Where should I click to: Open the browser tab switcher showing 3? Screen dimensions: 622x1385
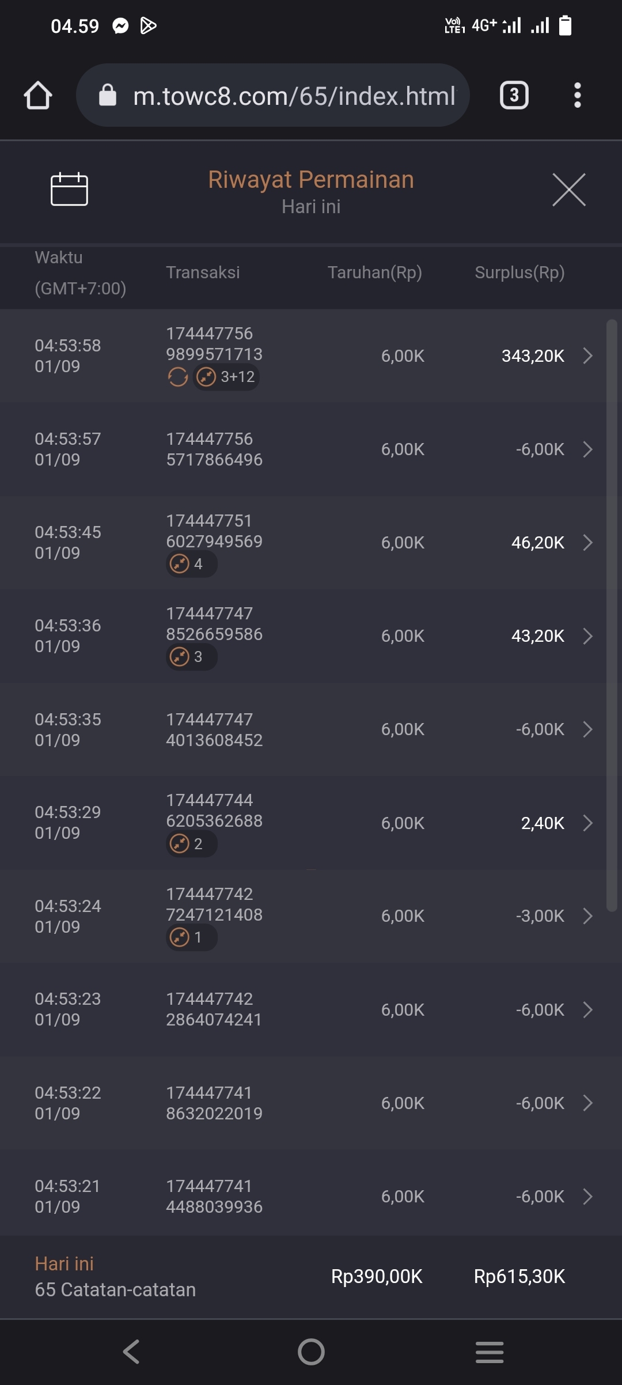[514, 95]
